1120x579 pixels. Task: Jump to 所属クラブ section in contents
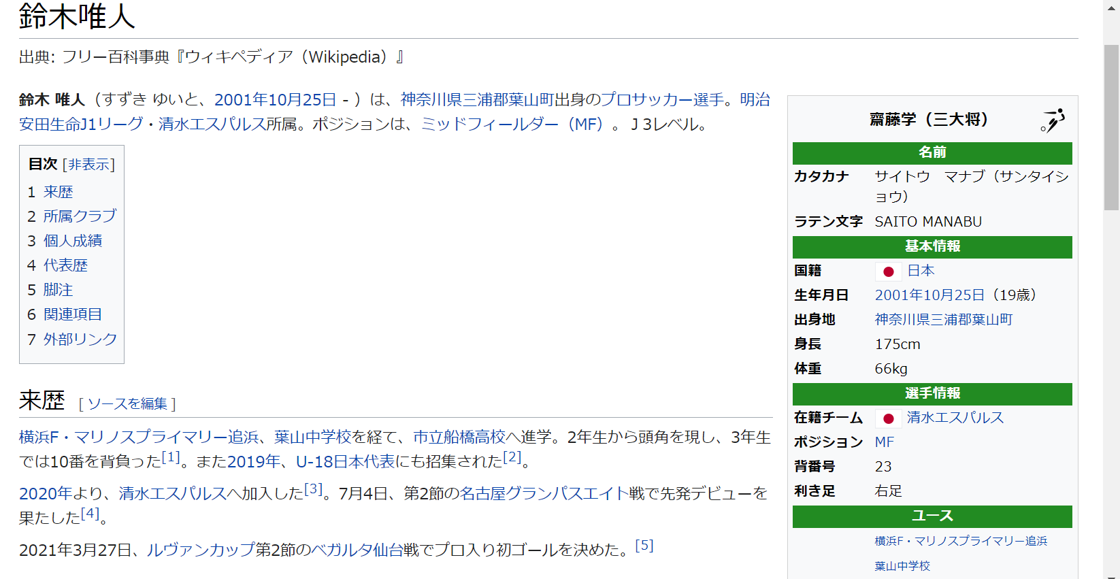(80, 216)
